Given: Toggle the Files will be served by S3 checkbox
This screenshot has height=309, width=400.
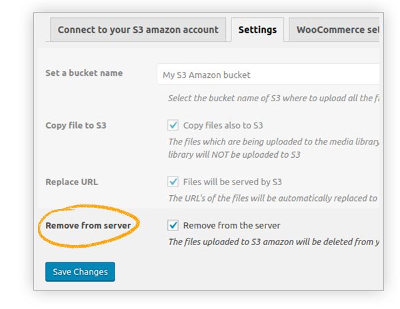Looking at the screenshot, I should [173, 182].
